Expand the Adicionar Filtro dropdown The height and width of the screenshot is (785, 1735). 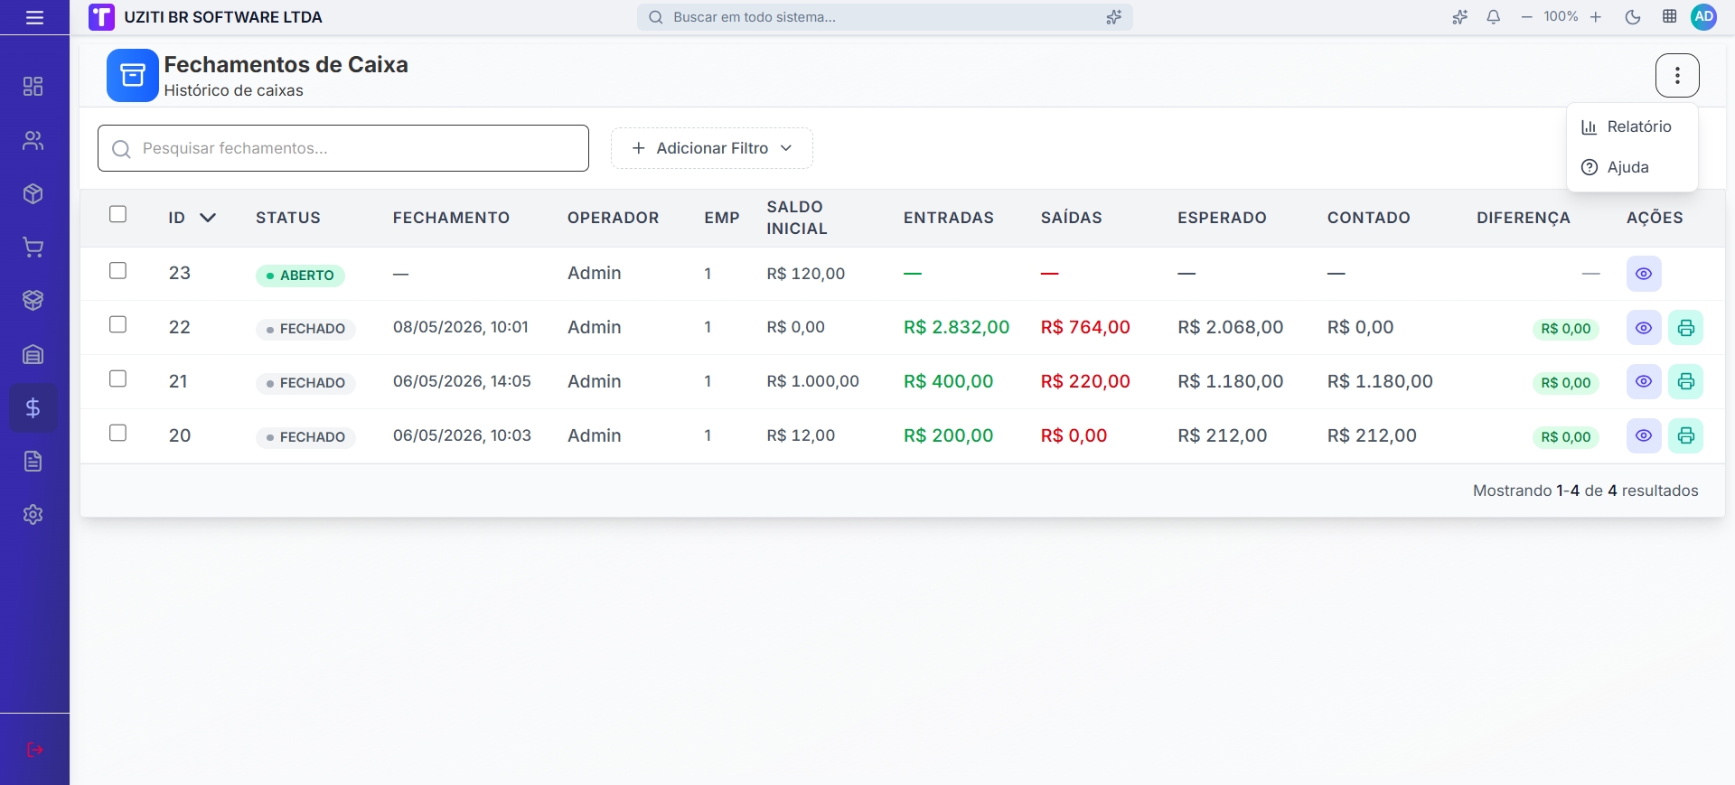click(712, 148)
